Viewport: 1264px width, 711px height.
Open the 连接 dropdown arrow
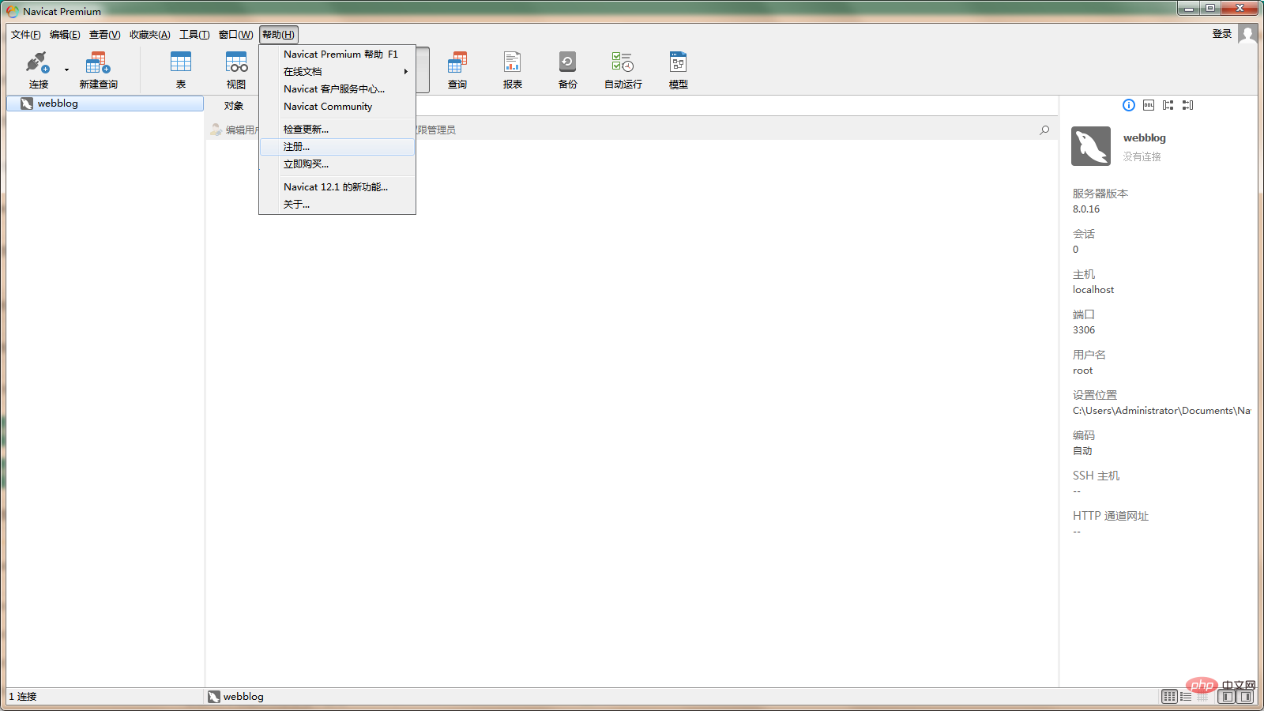pos(66,70)
